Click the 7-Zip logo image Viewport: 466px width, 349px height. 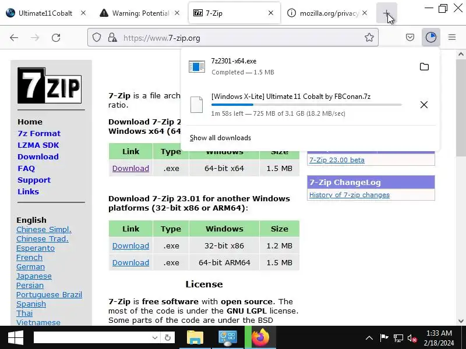tap(50, 86)
